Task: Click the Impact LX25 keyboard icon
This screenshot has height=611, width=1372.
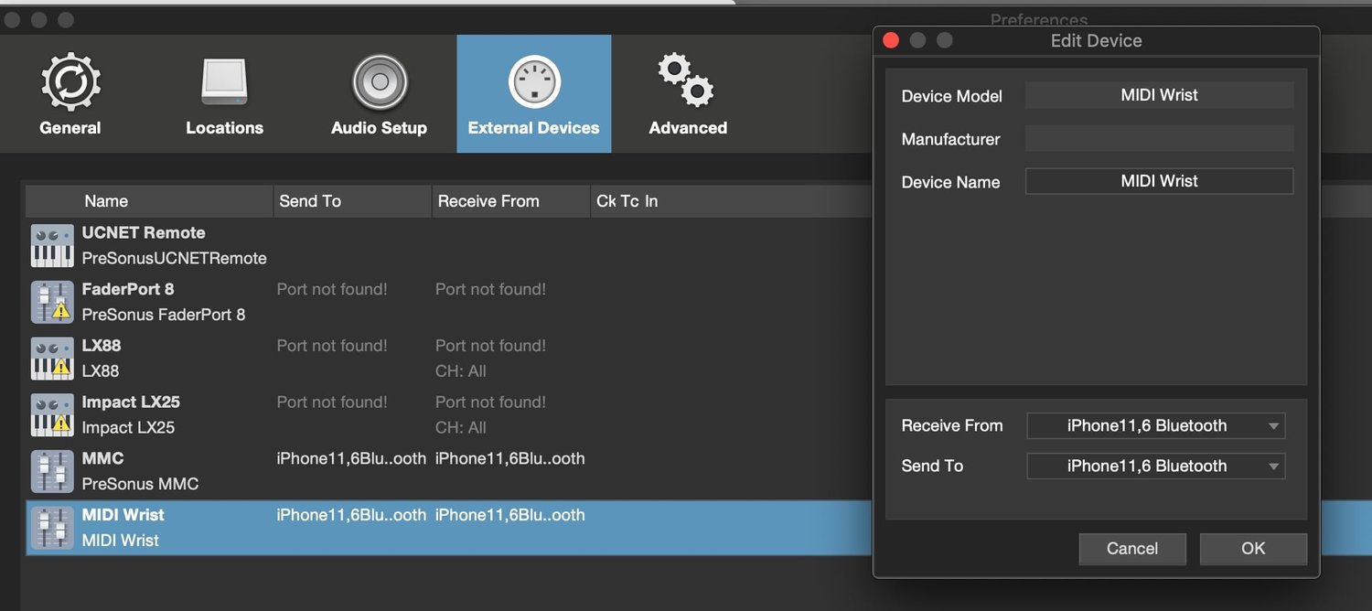Action: pyautogui.click(x=52, y=414)
